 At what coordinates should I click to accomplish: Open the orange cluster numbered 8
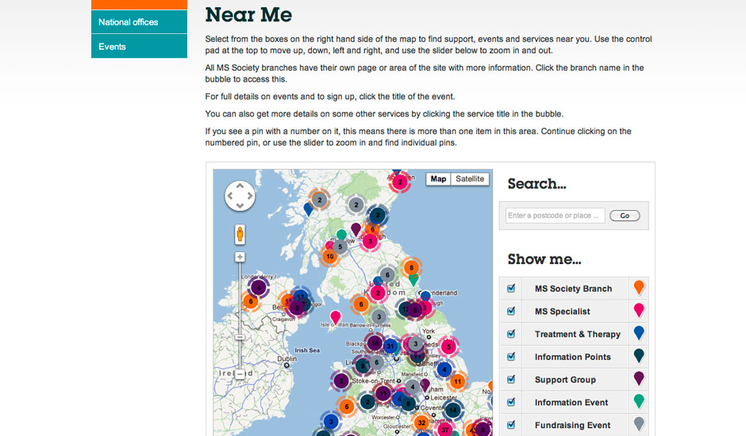[x=411, y=268]
